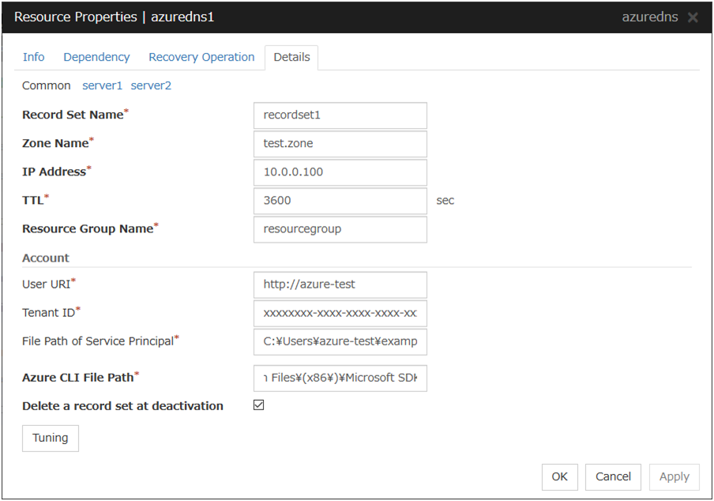Uncheck Delete a record set at deactivation
Viewport: 714px width, 501px height.
point(259,405)
